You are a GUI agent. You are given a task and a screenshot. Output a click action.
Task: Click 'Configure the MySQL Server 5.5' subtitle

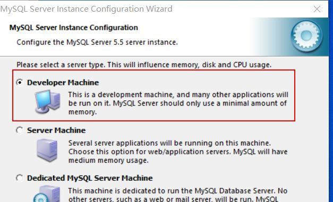97,42
